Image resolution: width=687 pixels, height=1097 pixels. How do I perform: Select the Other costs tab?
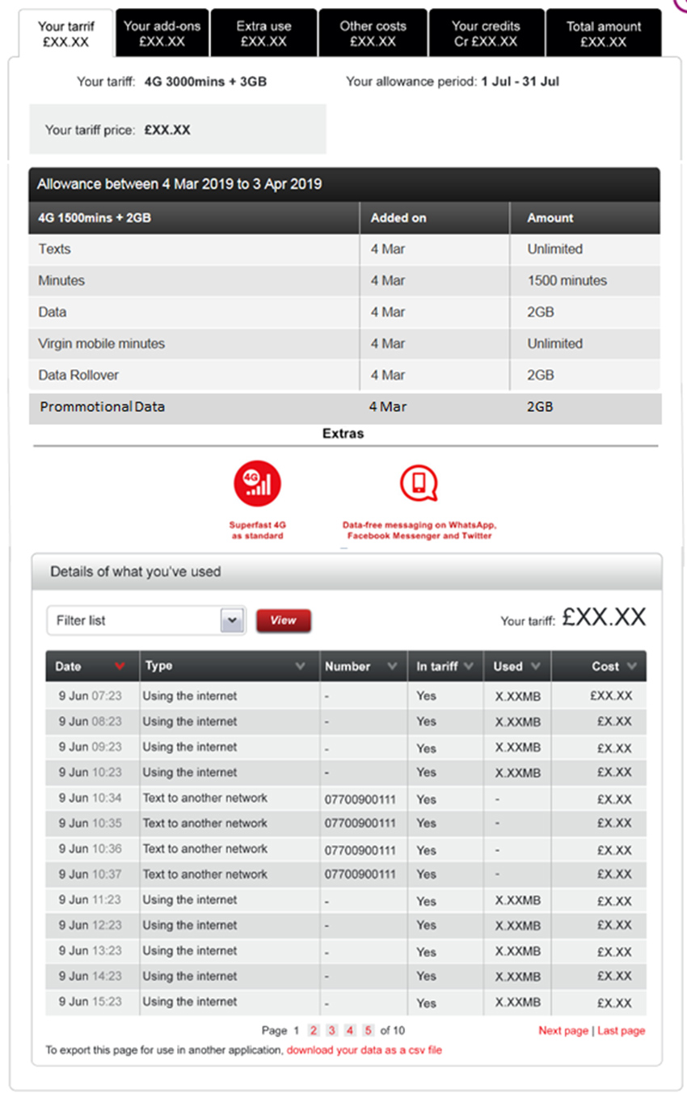[373, 33]
